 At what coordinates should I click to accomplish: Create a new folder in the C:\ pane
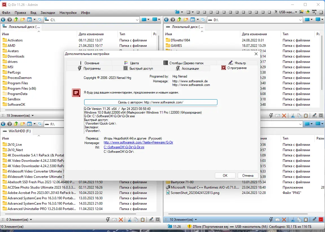click(x=22, y=20)
